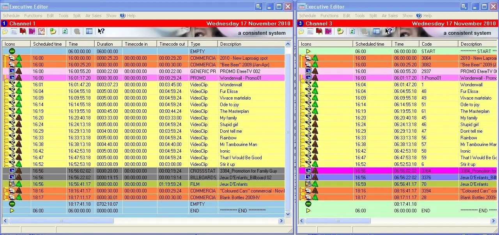Screen dimensions: 499x235
Task: Click the refresh icon in Channel 1 toolbar
Action: (x=65, y=32)
